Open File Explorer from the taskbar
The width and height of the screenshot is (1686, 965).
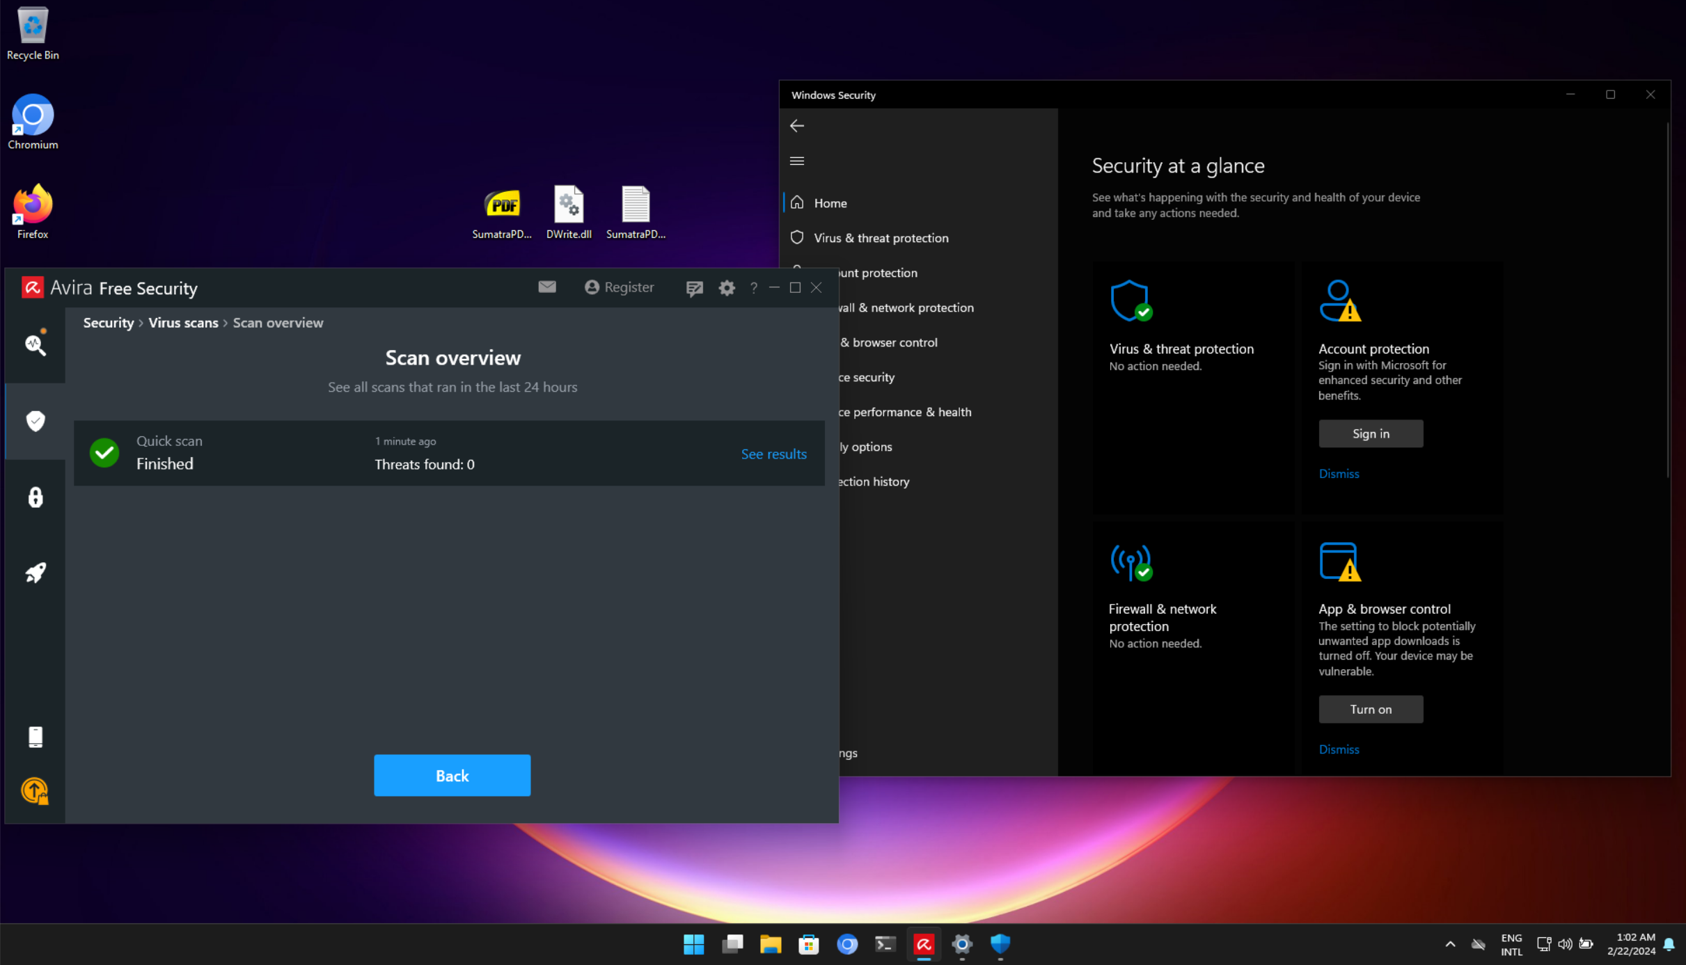771,944
